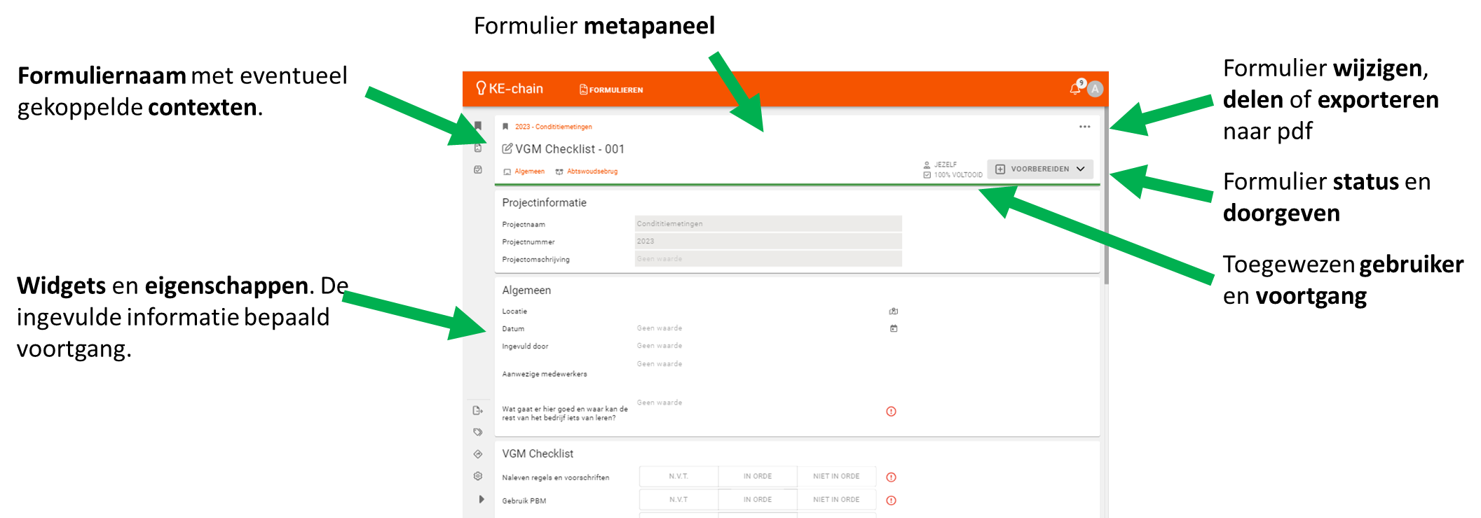
Task: Open the tags icon in the left sidebar
Action: click(x=478, y=432)
